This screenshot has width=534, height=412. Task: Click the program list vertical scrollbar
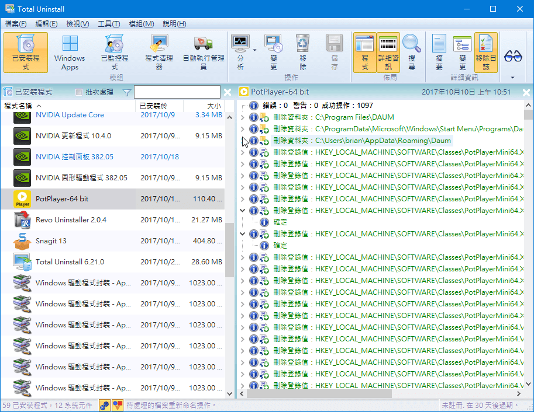click(x=229, y=251)
